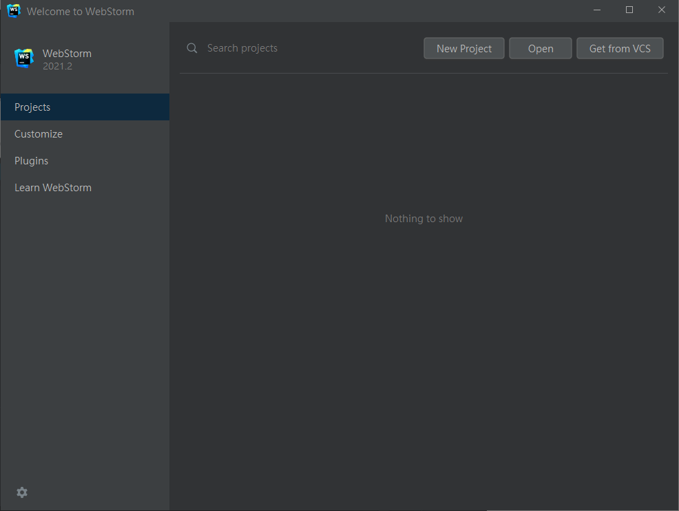Click the WebStorm title bar icon
679x511 pixels.
click(14, 11)
